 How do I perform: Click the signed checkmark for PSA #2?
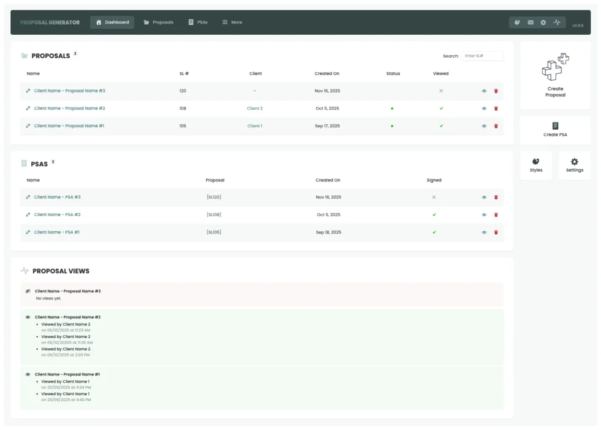pos(434,214)
